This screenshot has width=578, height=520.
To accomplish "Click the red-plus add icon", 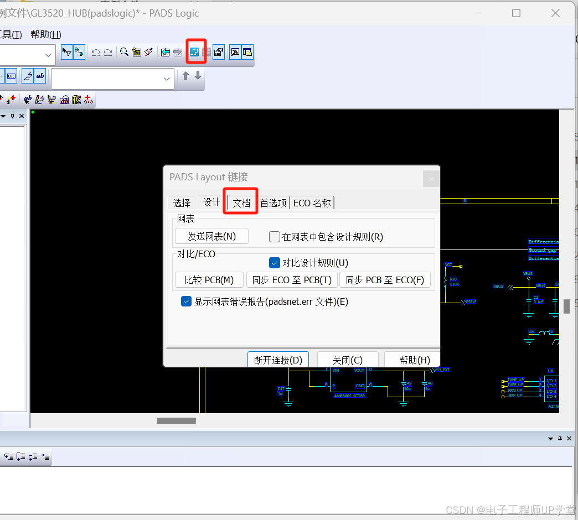I will pyautogui.click(x=11, y=100).
